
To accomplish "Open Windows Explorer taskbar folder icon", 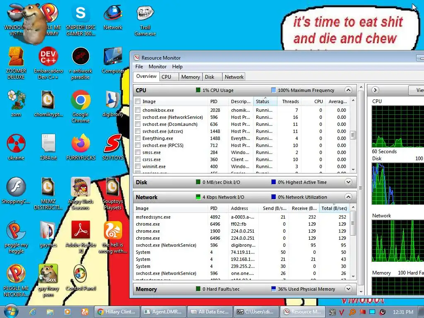I will pos(50,312).
